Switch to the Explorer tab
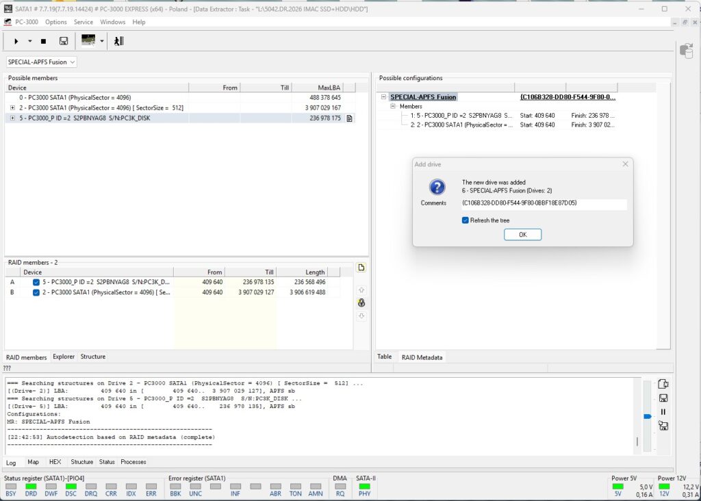The height and width of the screenshot is (501, 701). (64, 357)
